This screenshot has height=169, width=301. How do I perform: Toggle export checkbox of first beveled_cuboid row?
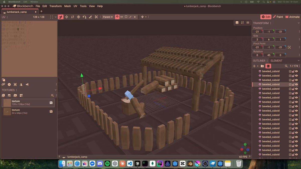coord(290,71)
